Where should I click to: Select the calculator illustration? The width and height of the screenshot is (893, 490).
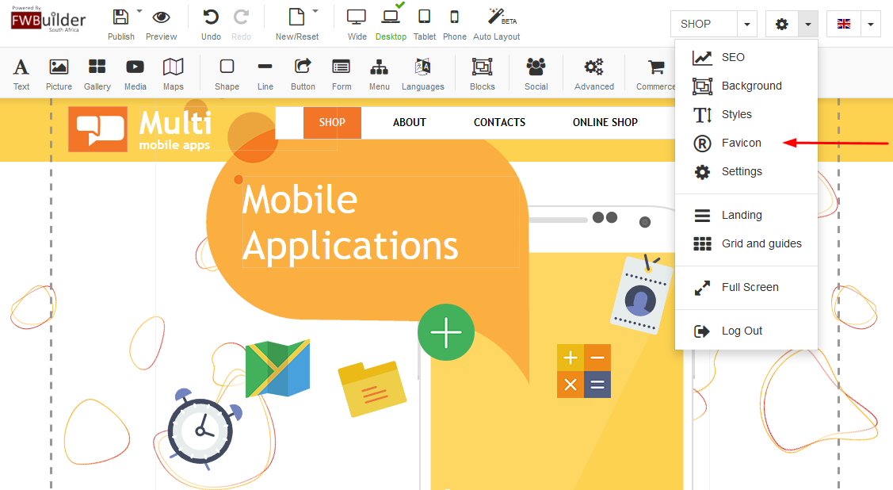coord(584,371)
